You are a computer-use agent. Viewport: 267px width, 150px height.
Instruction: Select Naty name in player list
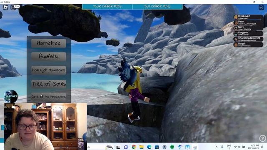coord(241,27)
